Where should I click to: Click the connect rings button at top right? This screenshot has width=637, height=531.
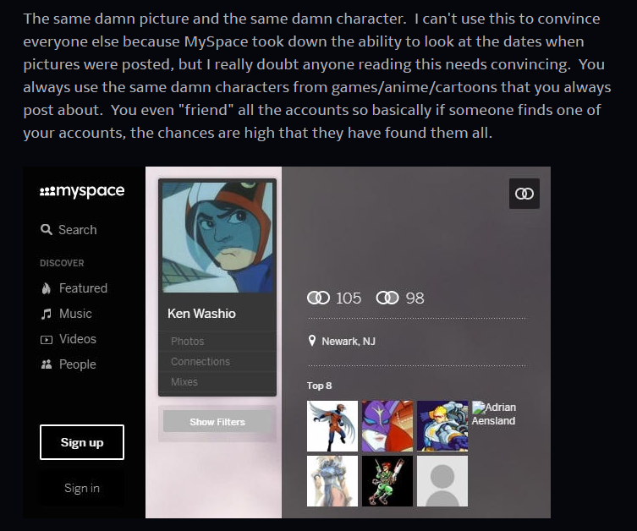tap(524, 194)
